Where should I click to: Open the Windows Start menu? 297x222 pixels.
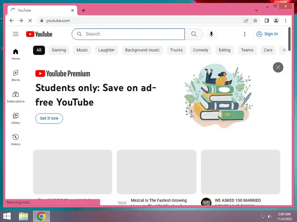7,216
